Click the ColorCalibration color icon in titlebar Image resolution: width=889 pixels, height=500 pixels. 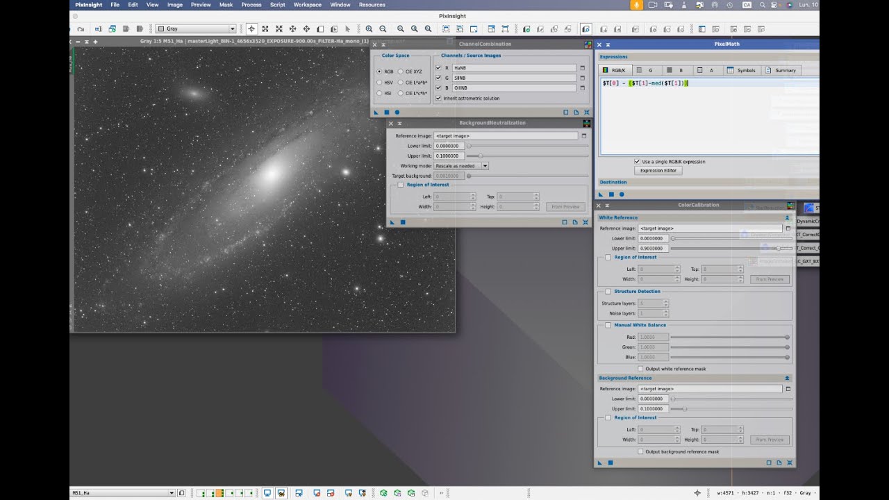(x=790, y=206)
